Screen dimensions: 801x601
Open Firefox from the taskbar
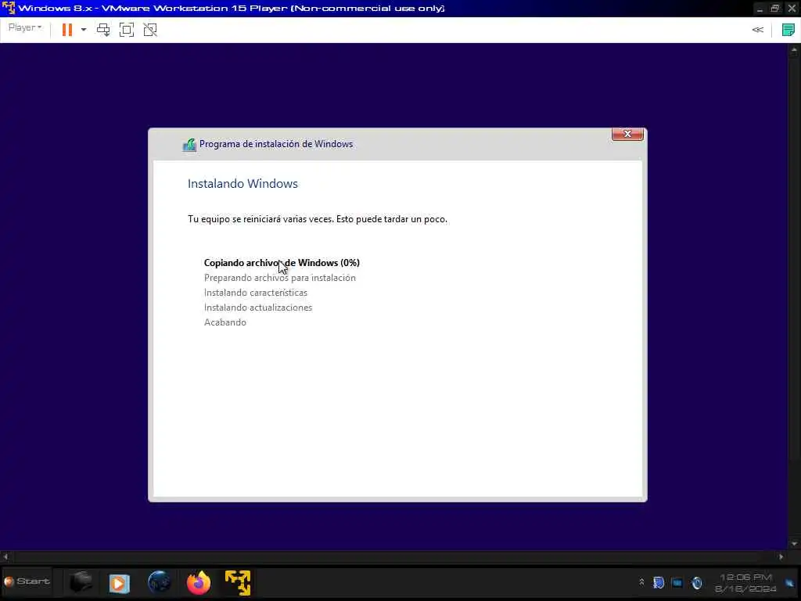198,582
